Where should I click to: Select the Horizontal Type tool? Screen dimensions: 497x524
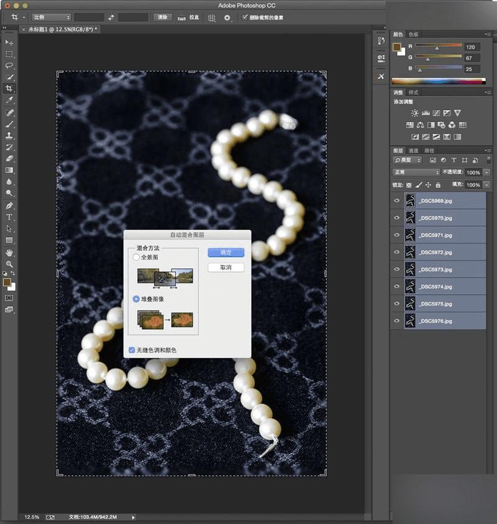point(9,217)
